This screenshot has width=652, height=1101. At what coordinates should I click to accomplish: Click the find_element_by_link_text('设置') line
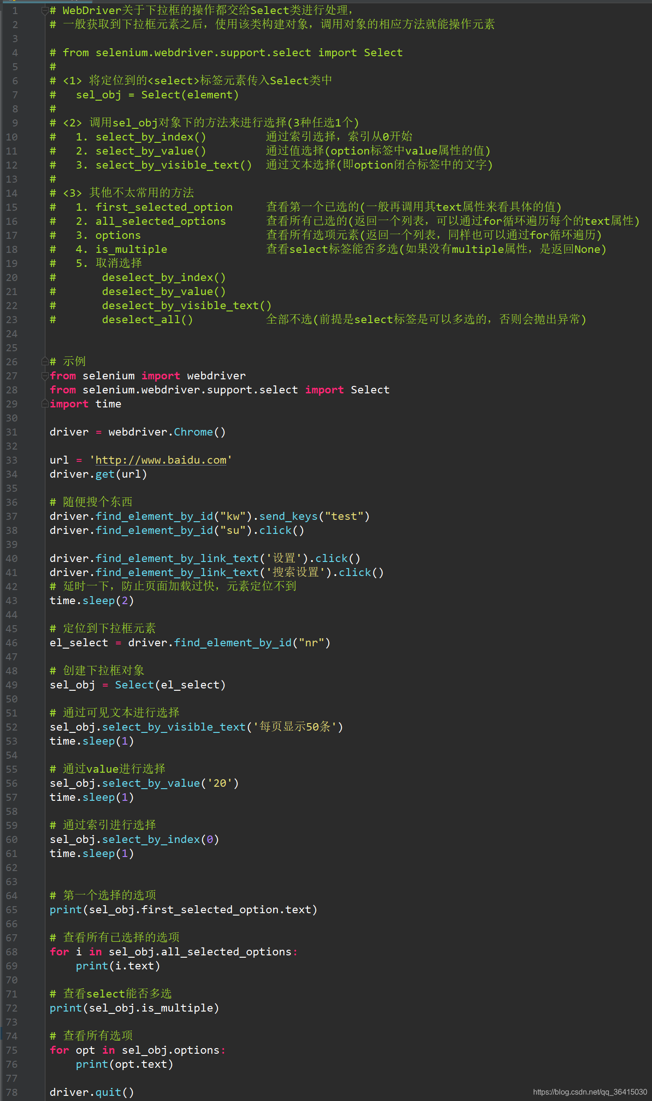[x=205, y=558]
